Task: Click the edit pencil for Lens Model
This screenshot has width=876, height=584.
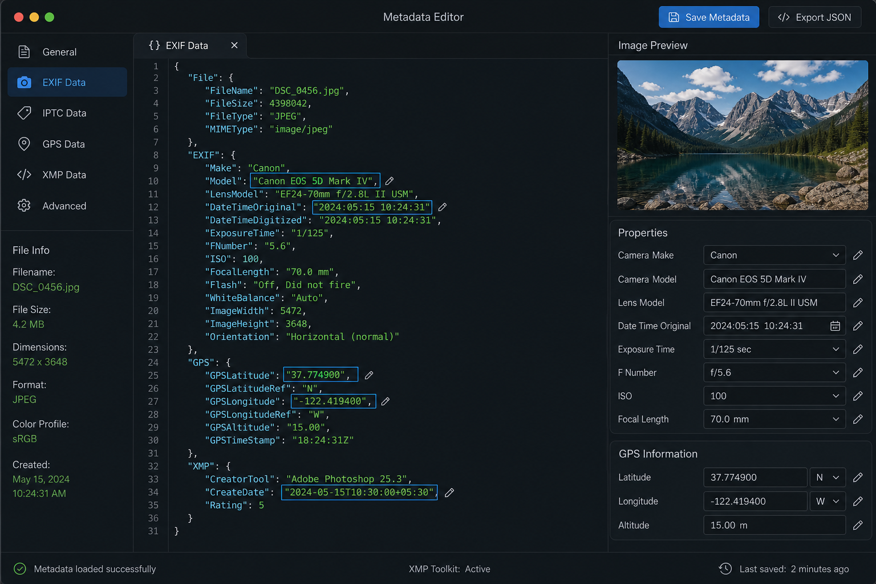Action: pyautogui.click(x=858, y=303)
